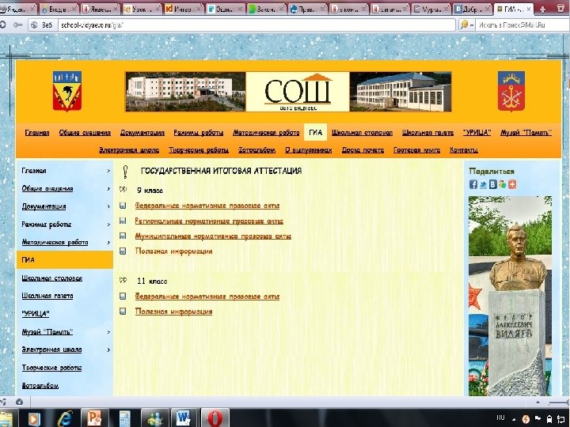Click the RU language indicator in the taskbar
Screen dimensions: 570x427
coord(500,418)
